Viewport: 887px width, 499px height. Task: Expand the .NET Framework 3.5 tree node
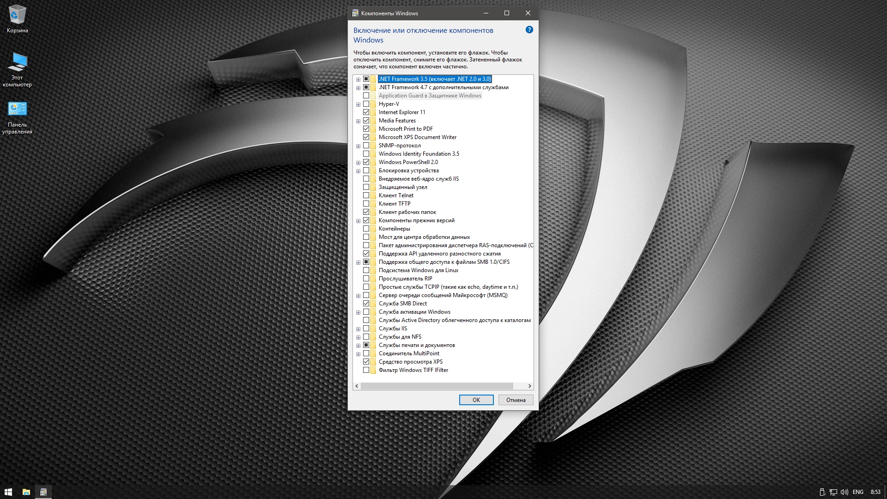click(x=358, y=79)
